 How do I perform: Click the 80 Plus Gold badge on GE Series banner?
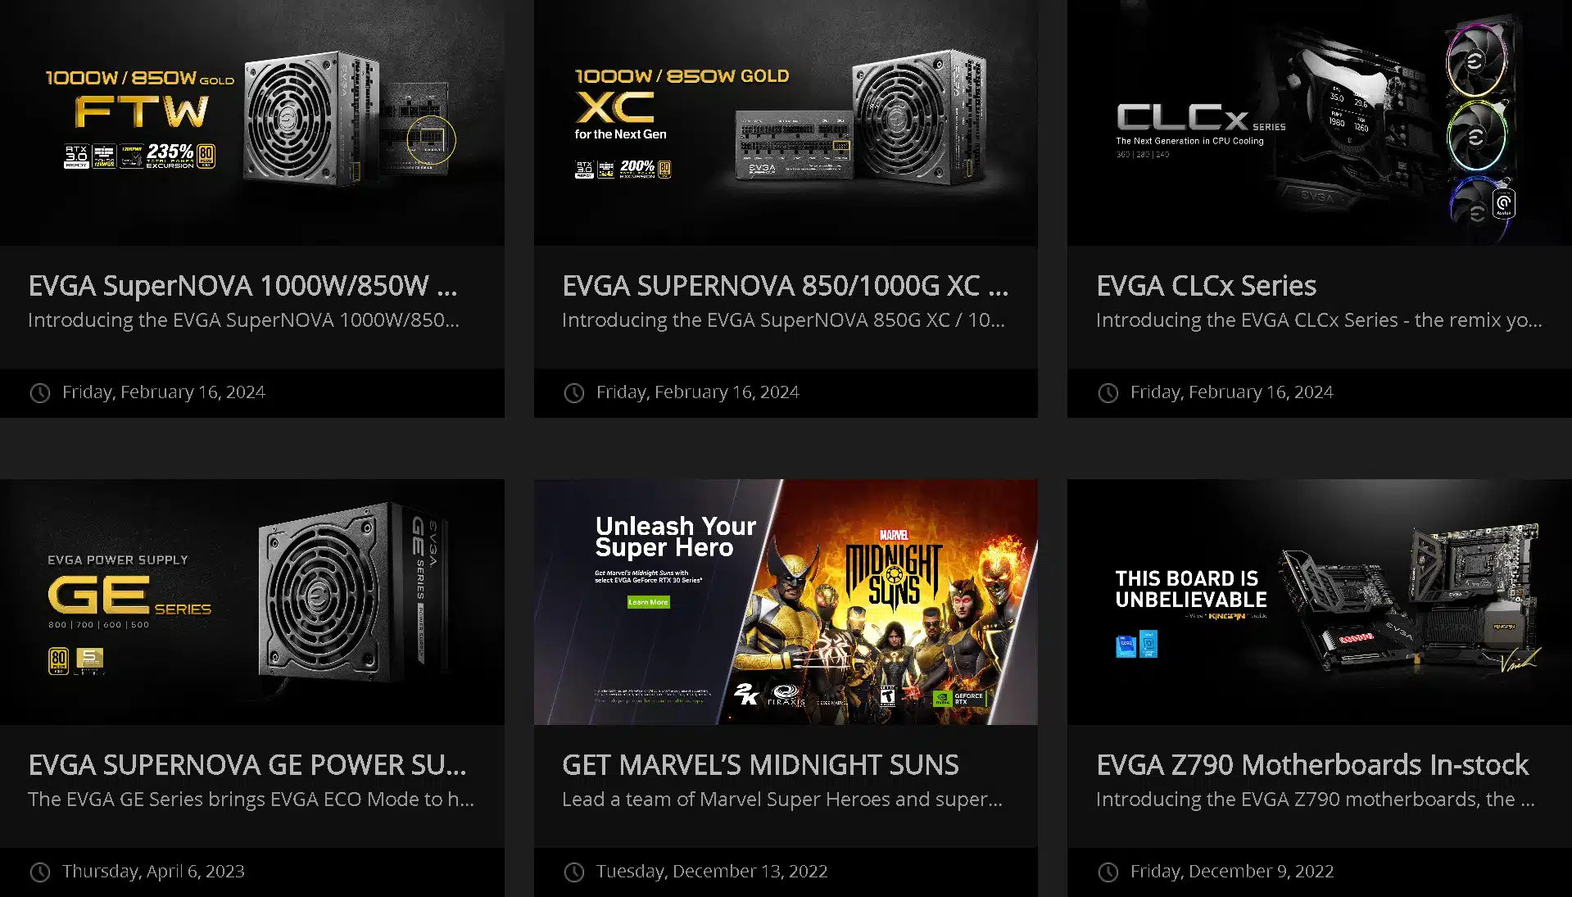point(58,660)
